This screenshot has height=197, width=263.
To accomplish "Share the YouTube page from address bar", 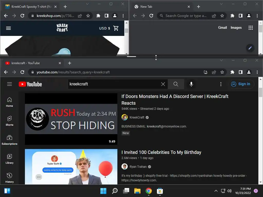I will tap(214, 72).
